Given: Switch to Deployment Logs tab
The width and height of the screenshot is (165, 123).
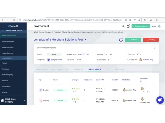Looking at the screenshot, I should click(60, 69).
